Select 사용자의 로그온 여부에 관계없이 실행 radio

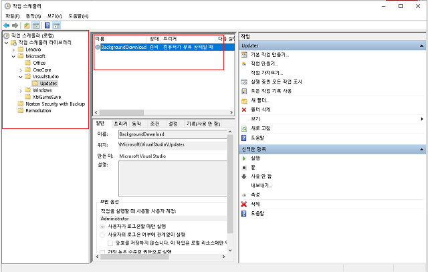coord(102,235)
